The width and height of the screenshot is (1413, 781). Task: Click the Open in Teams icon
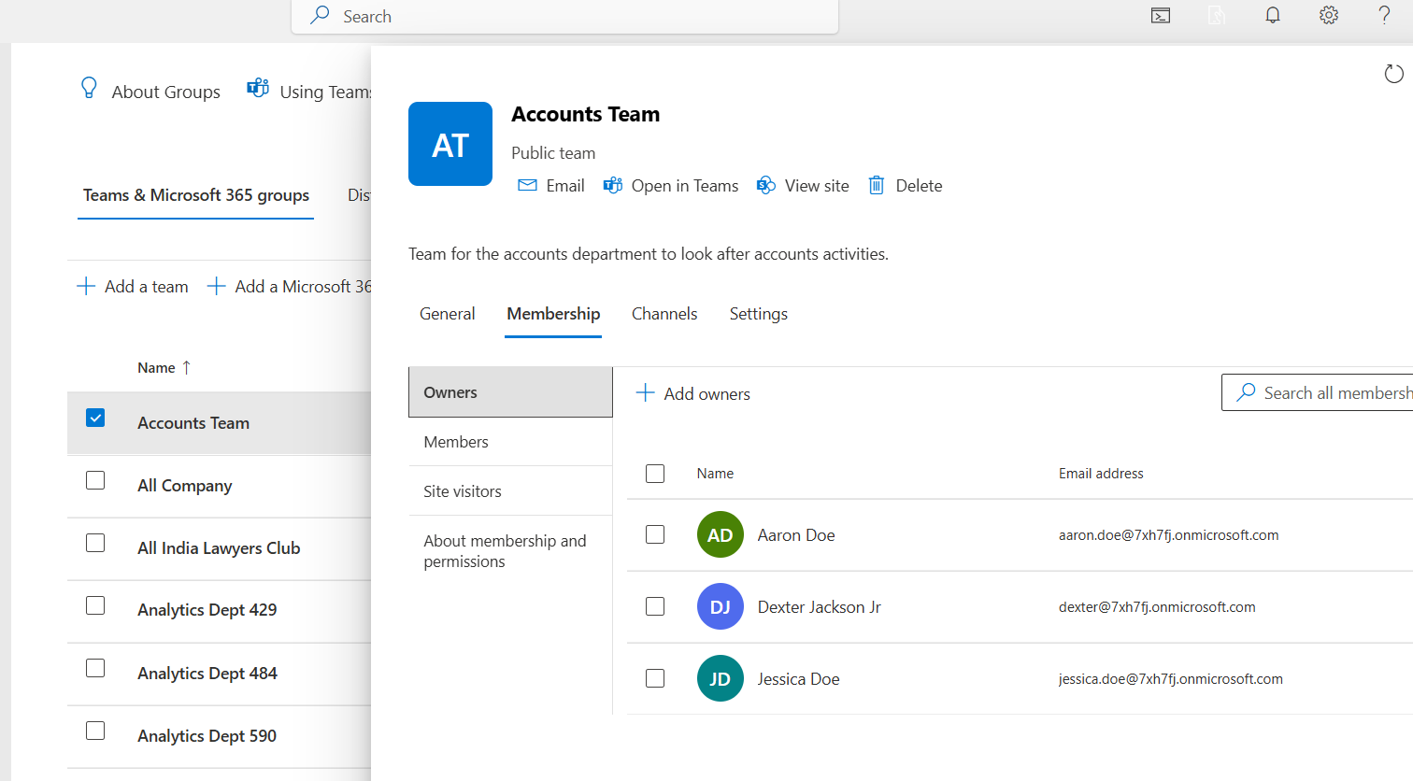click(x=613, y=186)
